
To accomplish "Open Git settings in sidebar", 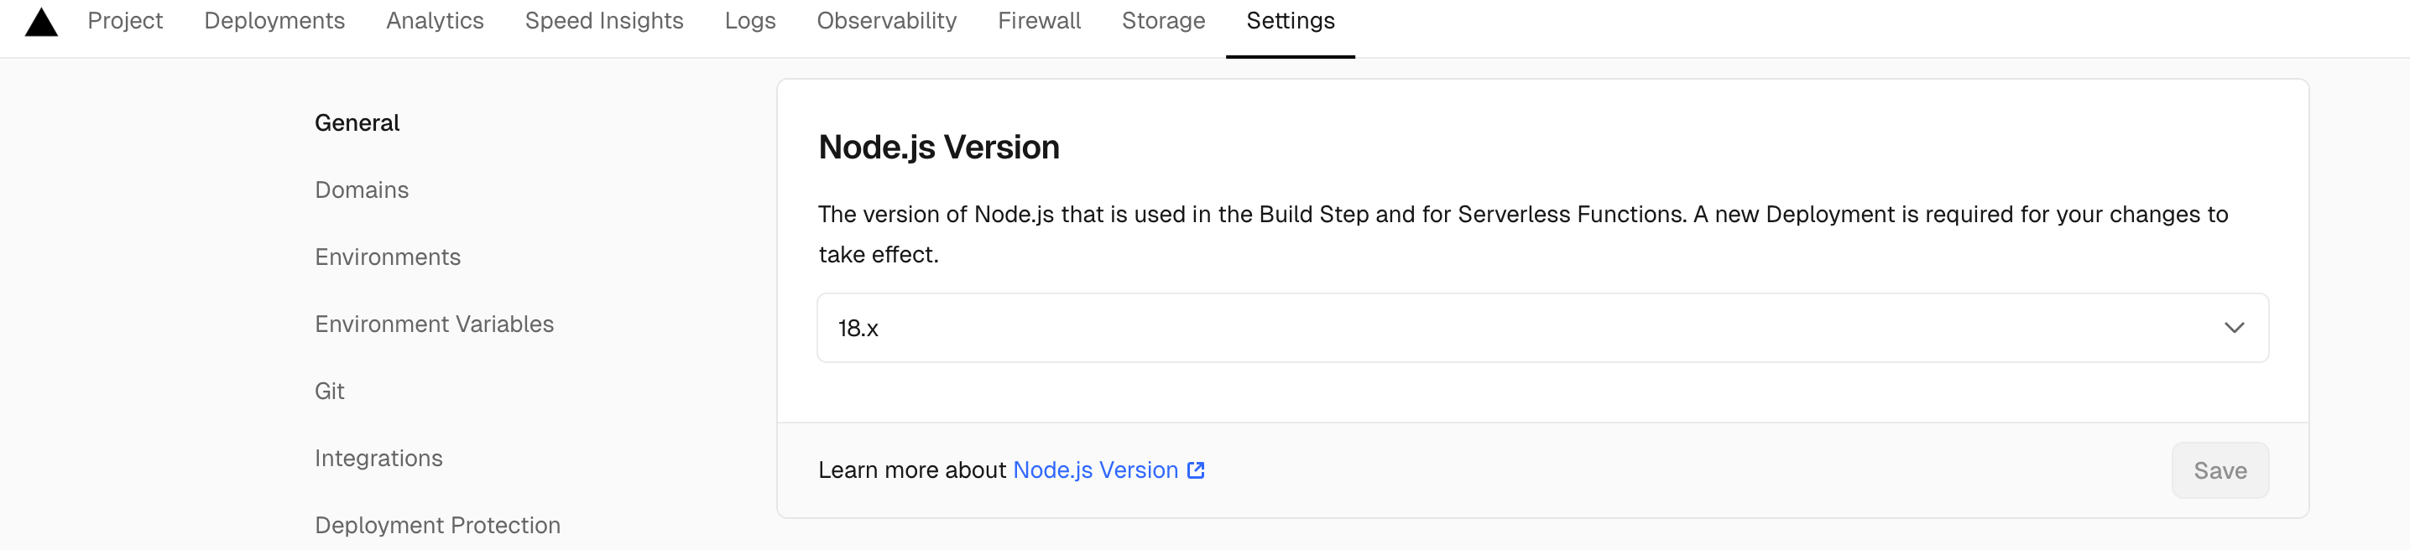I will (x=329, y=391).
